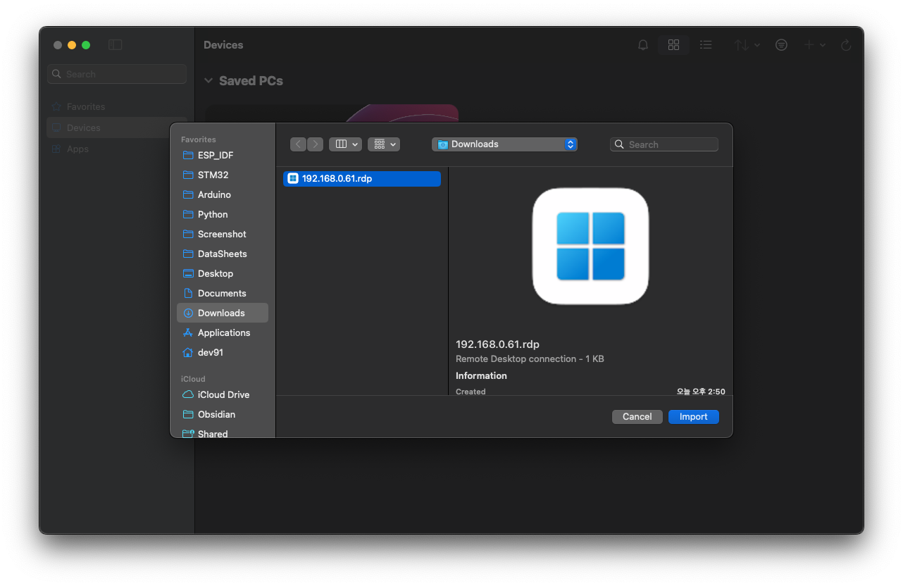Screen dimensions: 903x586
Task: Click the magnifier icon in dialog search
Action: tap(619, 144)
